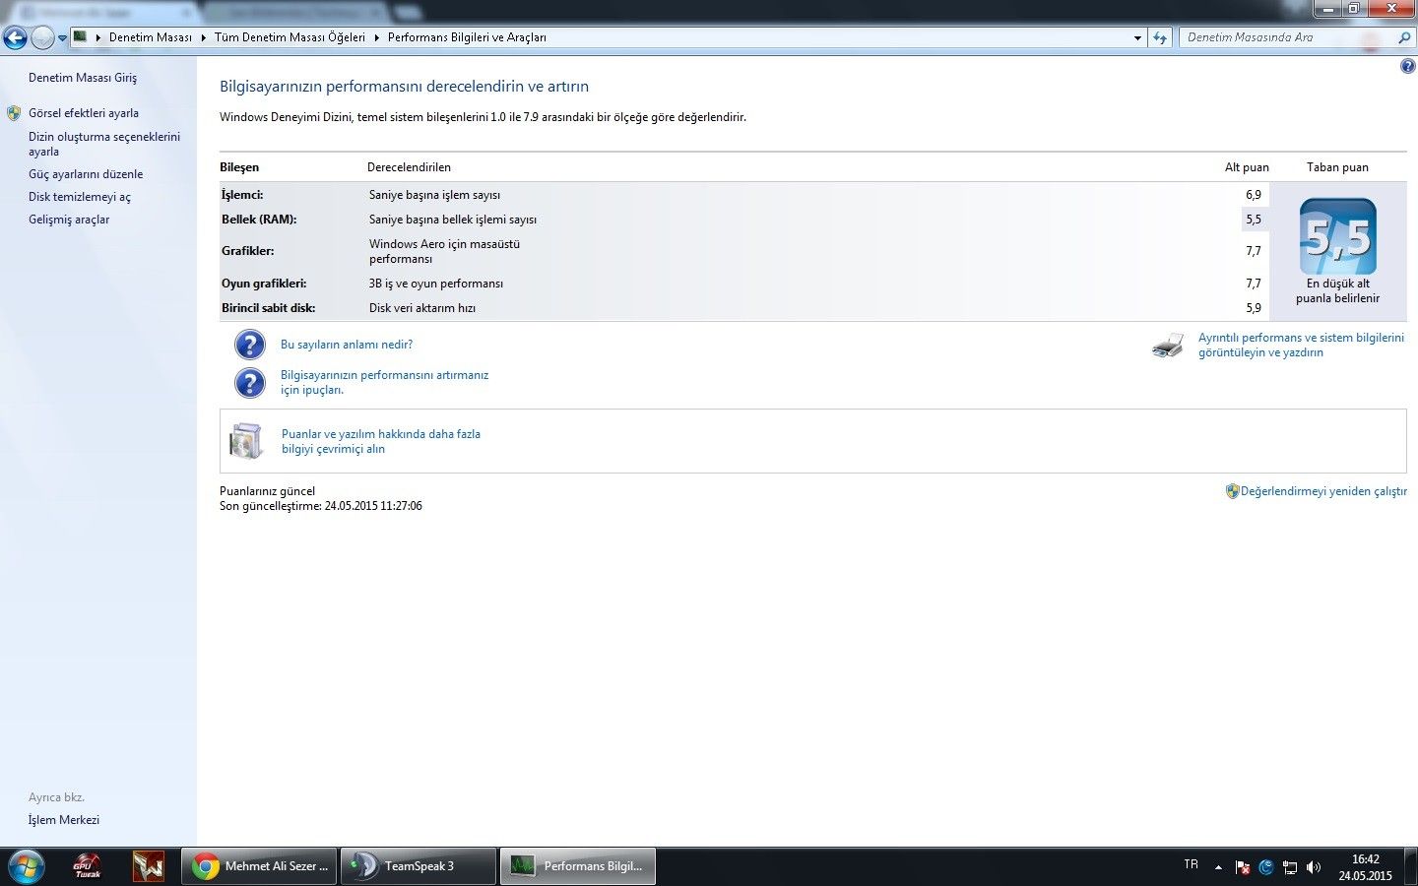
Task: Open İşlem Merkezi under Ayrıca bkz.
Action: coord(64,820)
